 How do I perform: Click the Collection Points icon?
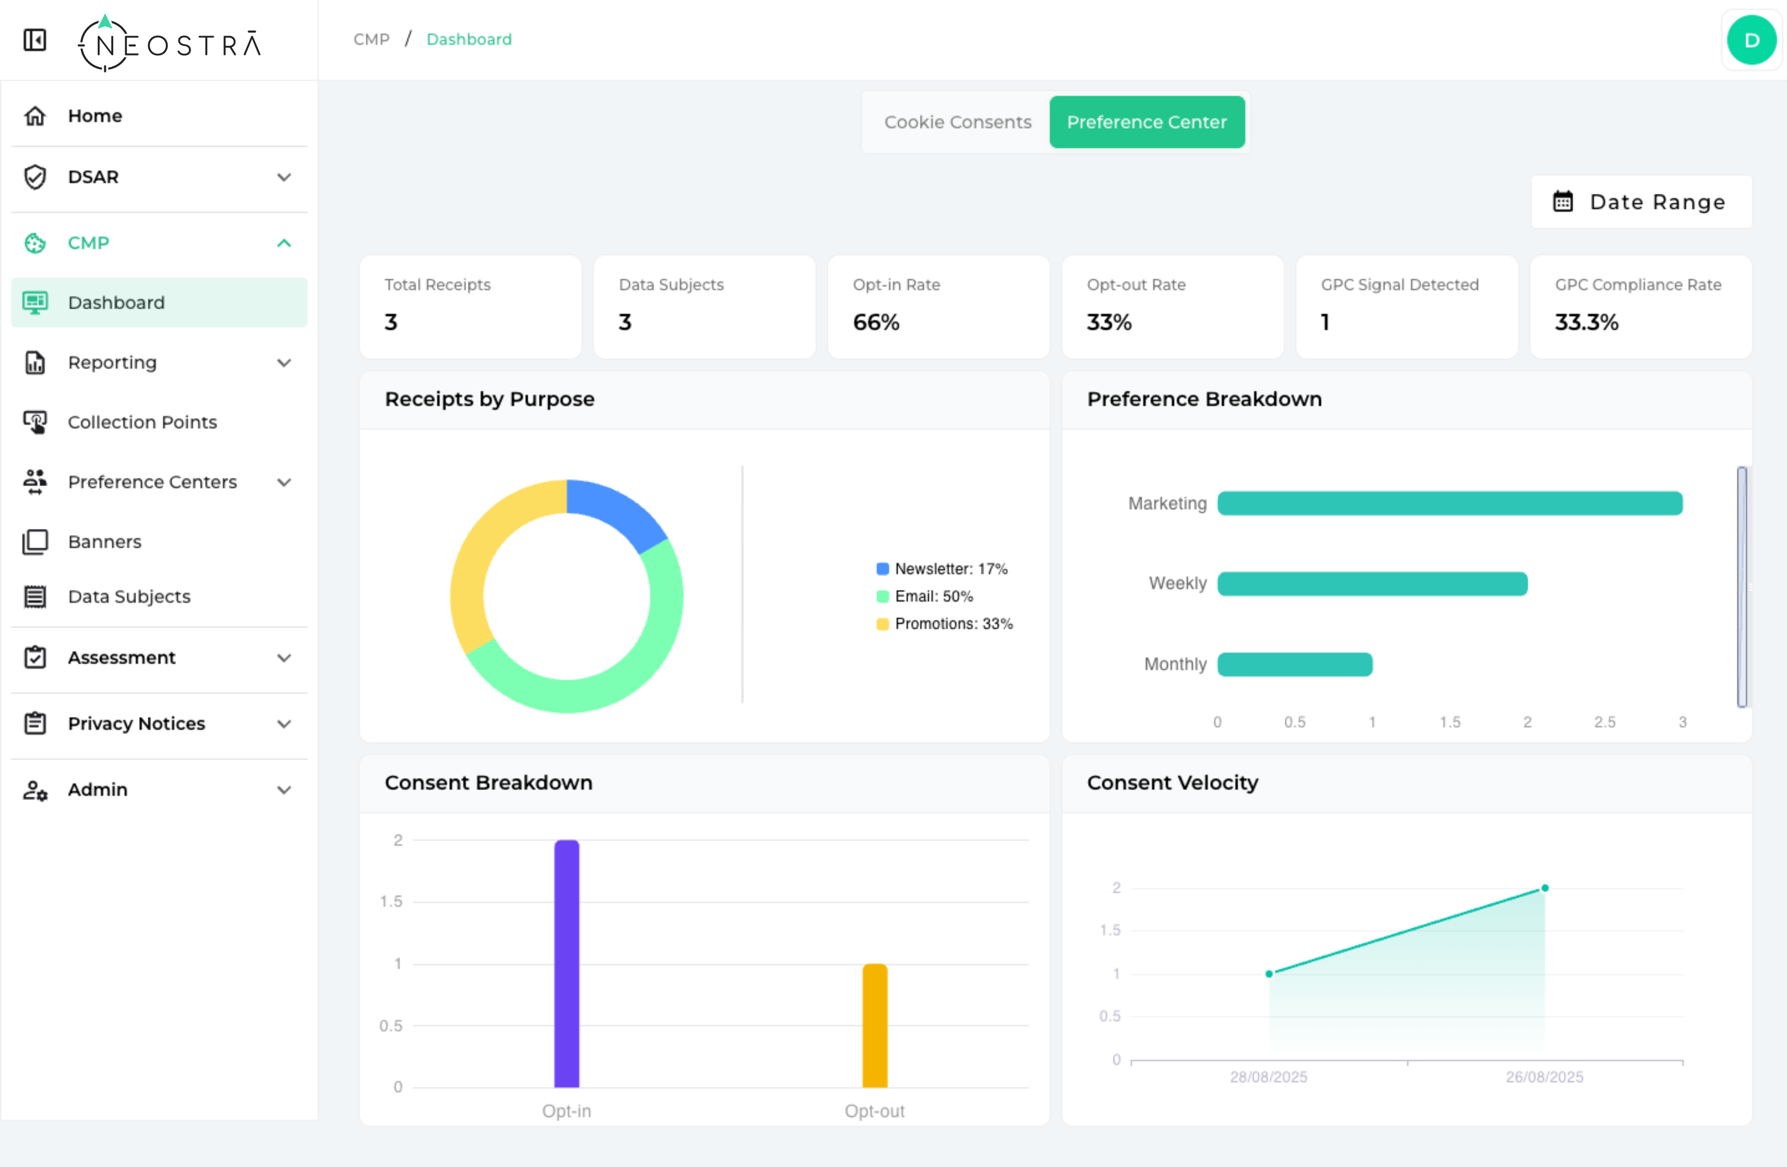pyautogui.click(x=35, y=422)
